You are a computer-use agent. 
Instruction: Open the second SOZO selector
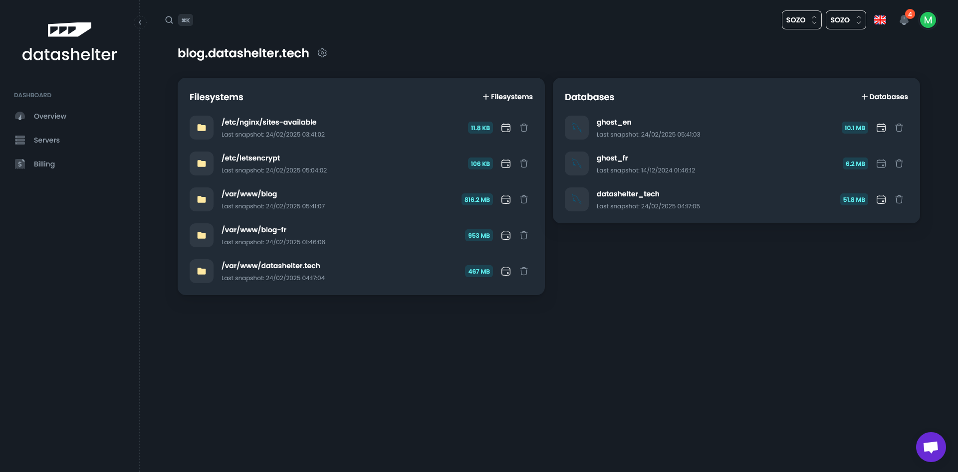coord(845,20)
